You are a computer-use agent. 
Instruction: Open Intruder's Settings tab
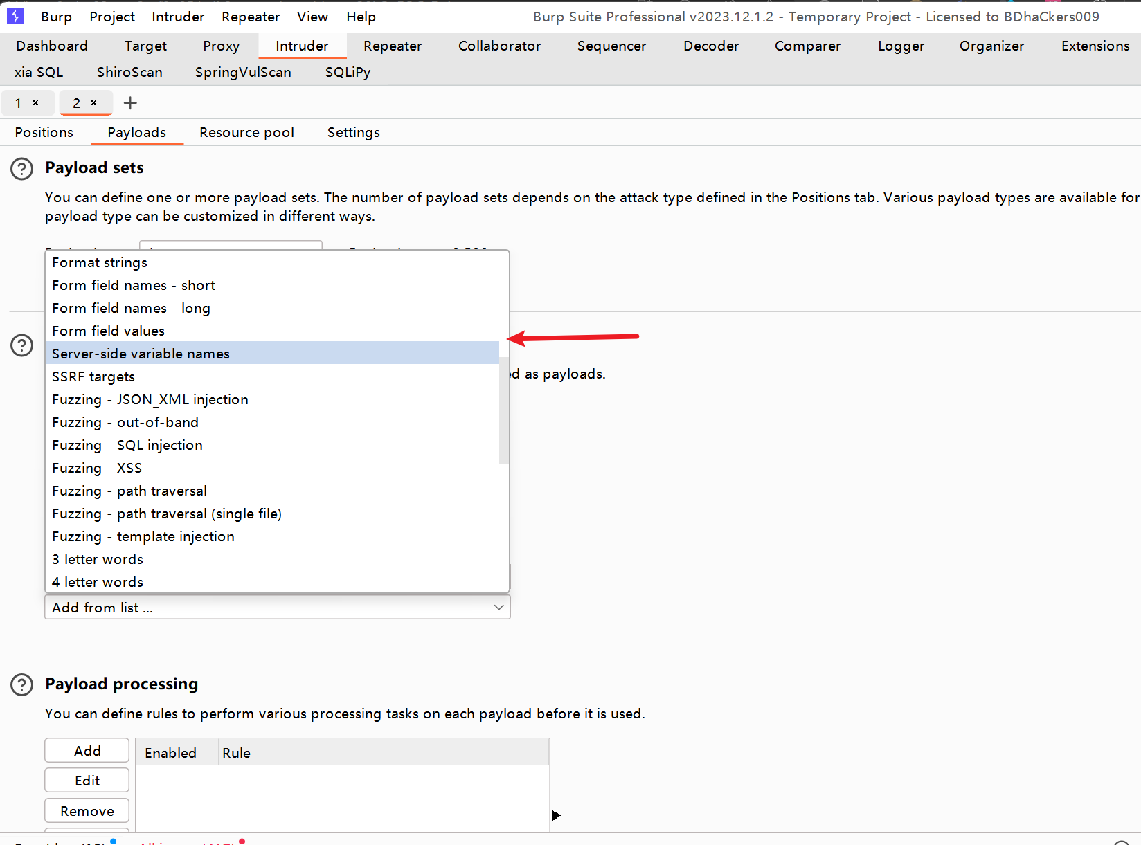click(x=353, y=132)
